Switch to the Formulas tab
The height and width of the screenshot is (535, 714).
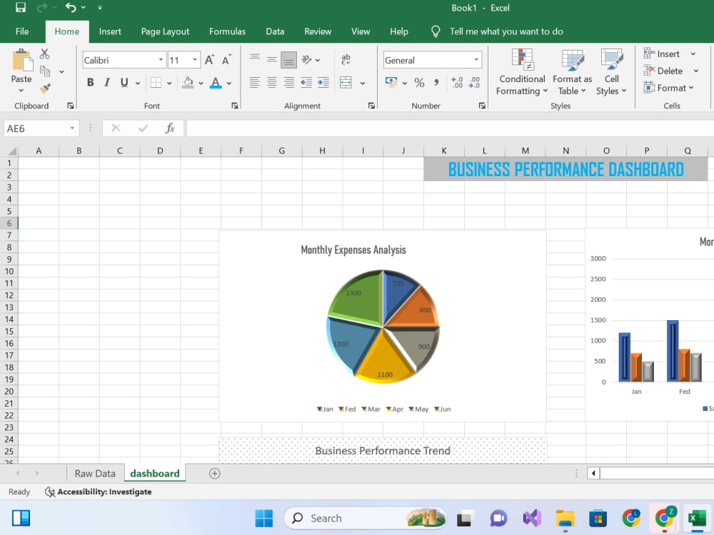point(227,31)
